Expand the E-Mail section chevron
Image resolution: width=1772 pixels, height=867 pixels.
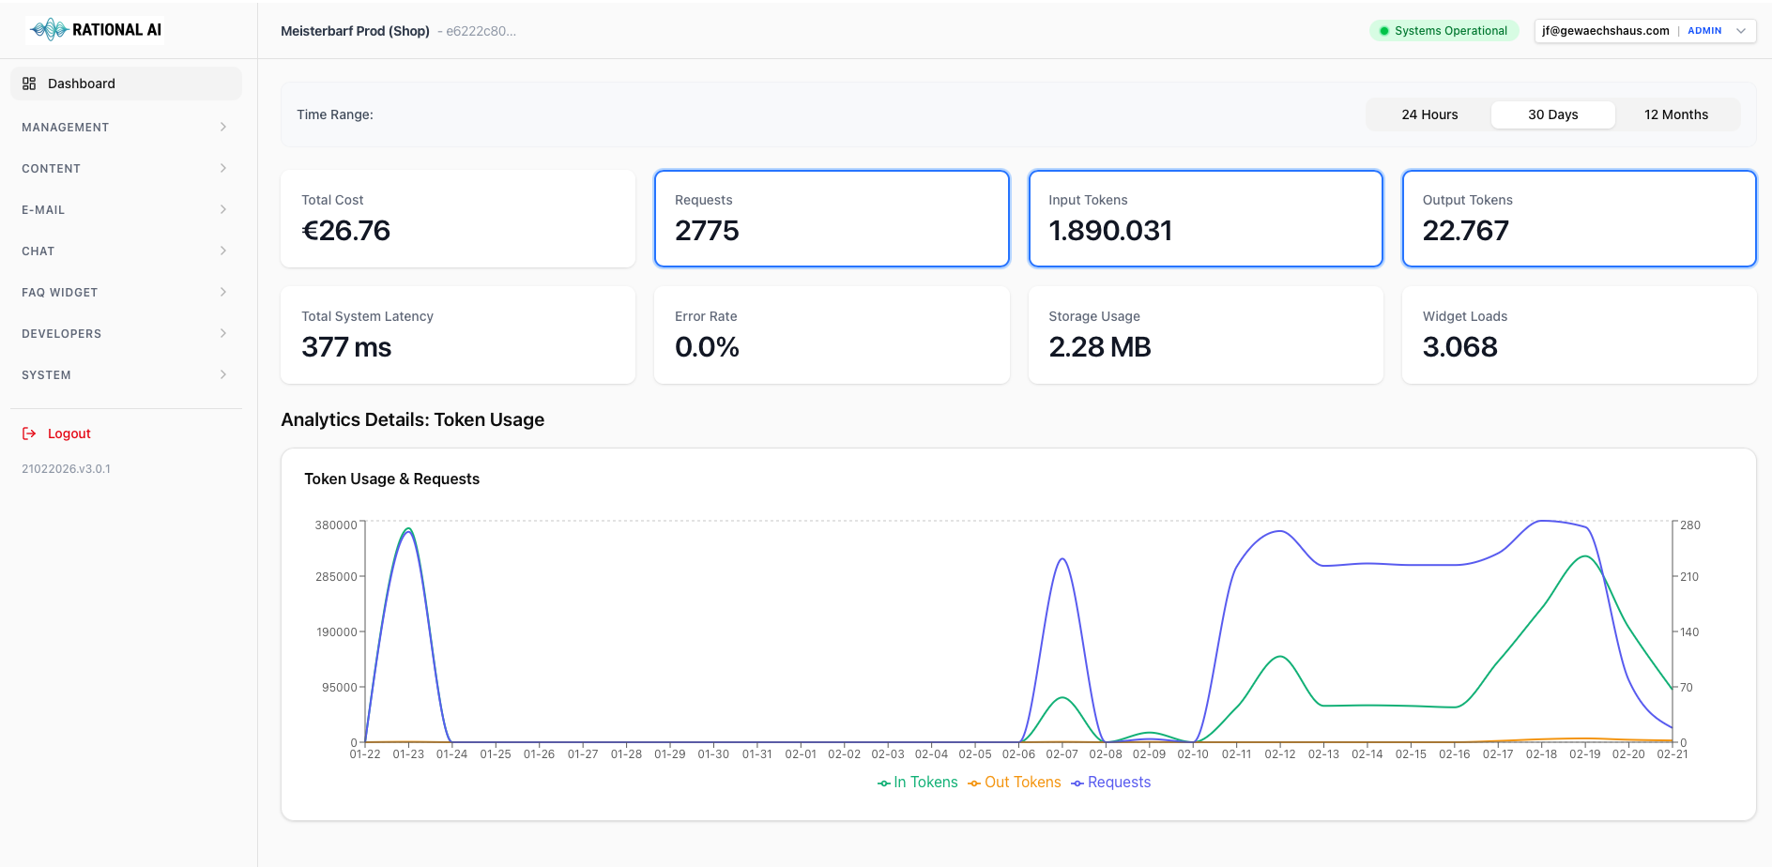(x=223, y=210)
